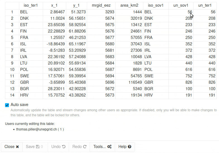The image size is (219, 153).
Task: Select the iso_sov1 cell containing SWE
Action: click(x=156, y=76)
